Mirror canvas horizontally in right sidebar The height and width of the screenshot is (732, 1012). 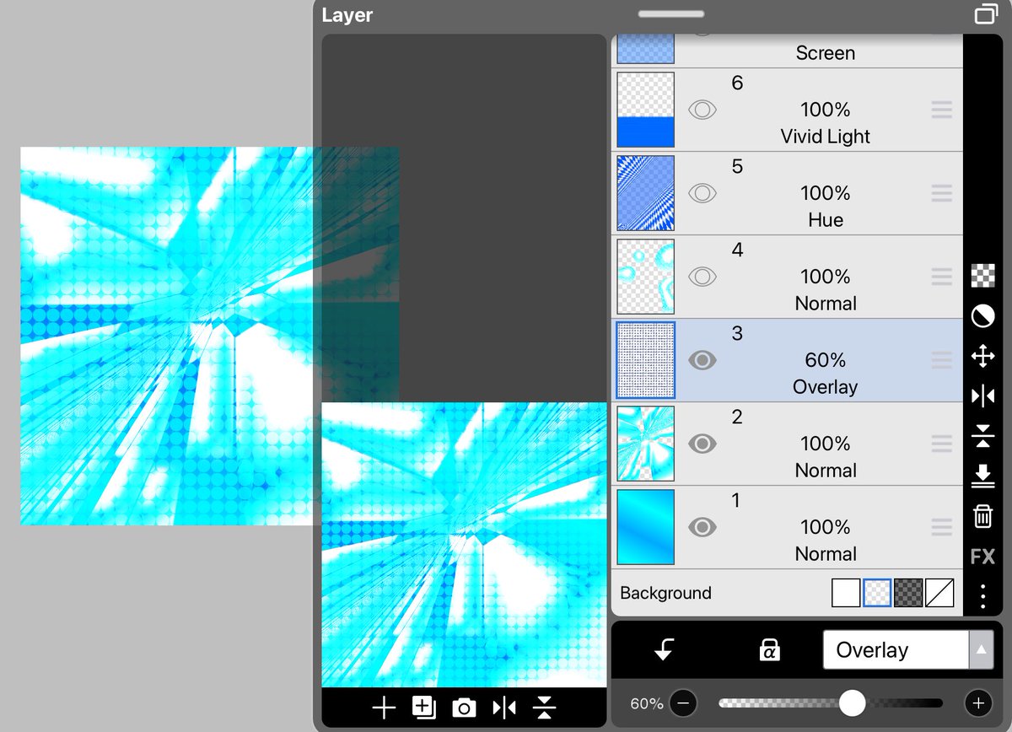point(983,396)
